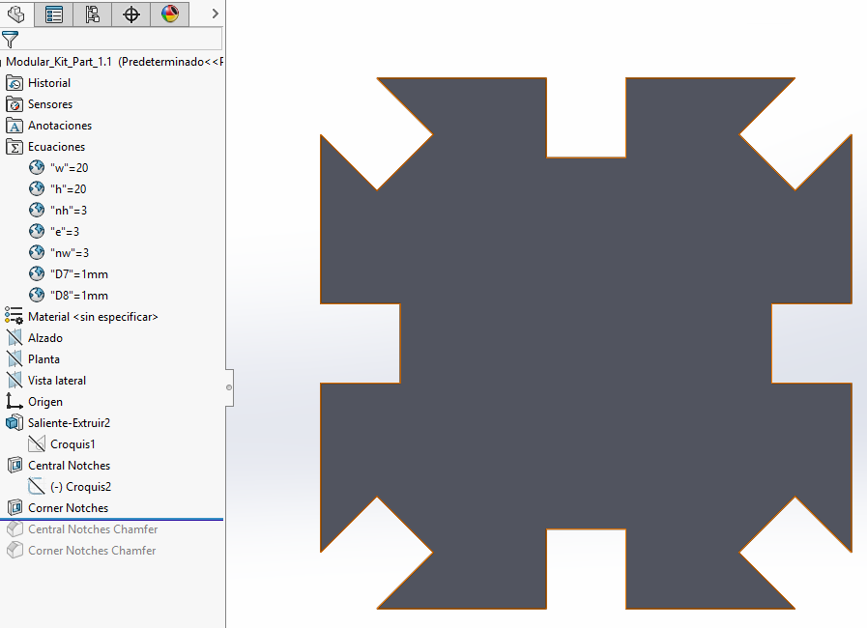Select the "h"=20 equation

click(x=68, y=189)
